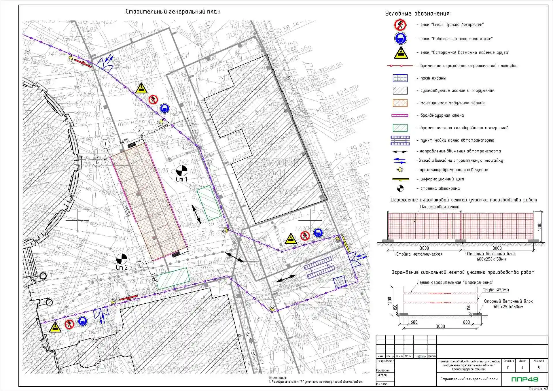Select the 'Ст.2' crane stand label
Screen dimensions: 553x391
122,268
